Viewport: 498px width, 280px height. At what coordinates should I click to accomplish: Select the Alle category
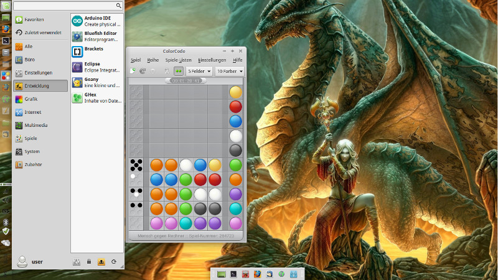[x=40, y=46]
